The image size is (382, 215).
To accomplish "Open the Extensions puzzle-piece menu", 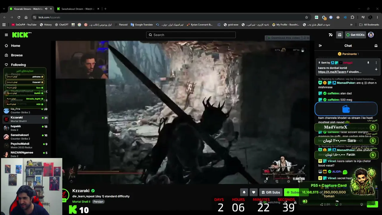I will point(352,17).
